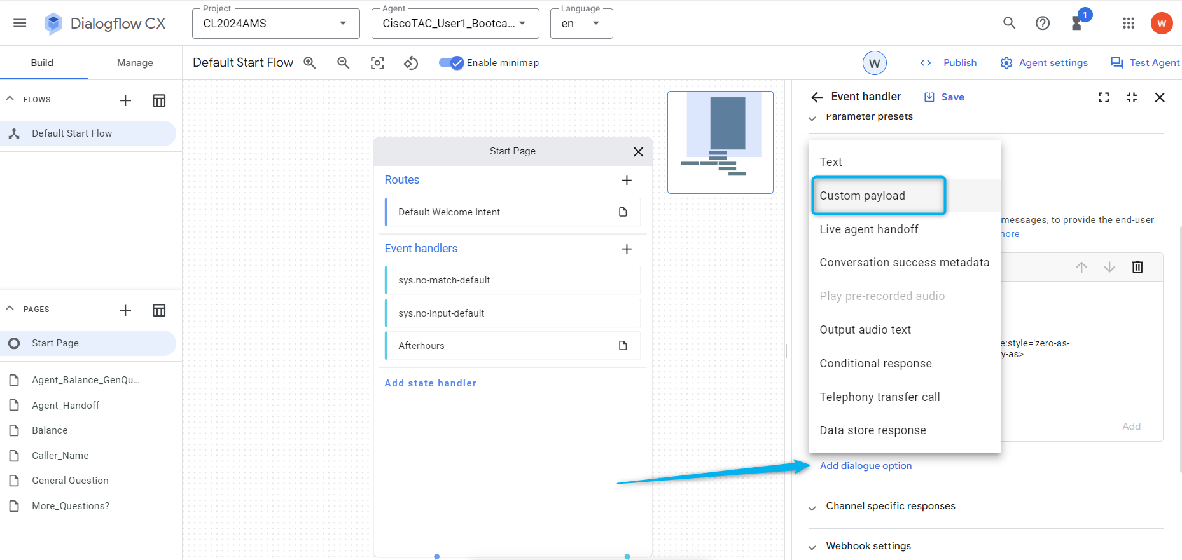Open the Afterhours event handler
The image size is (1182, 560).
click(513, 346)
